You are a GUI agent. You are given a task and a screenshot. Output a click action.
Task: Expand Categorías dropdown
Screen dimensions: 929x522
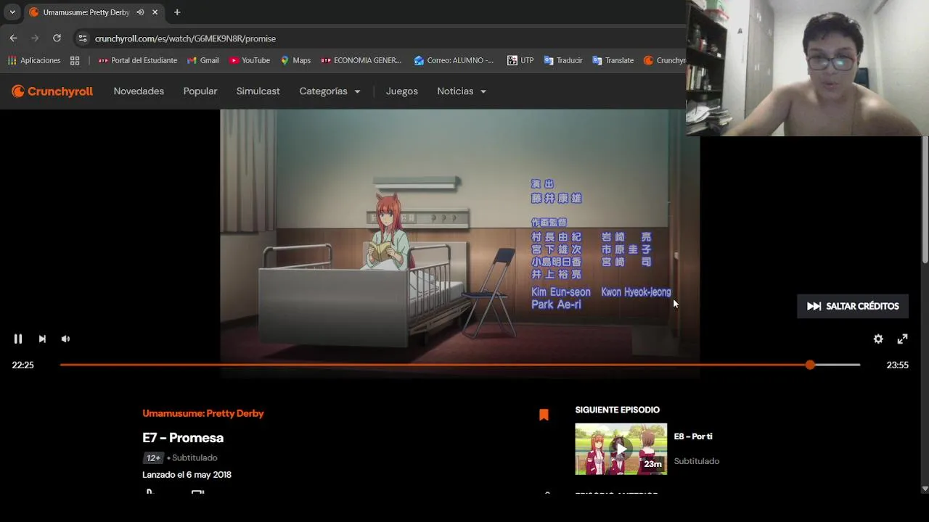point(330,91)
